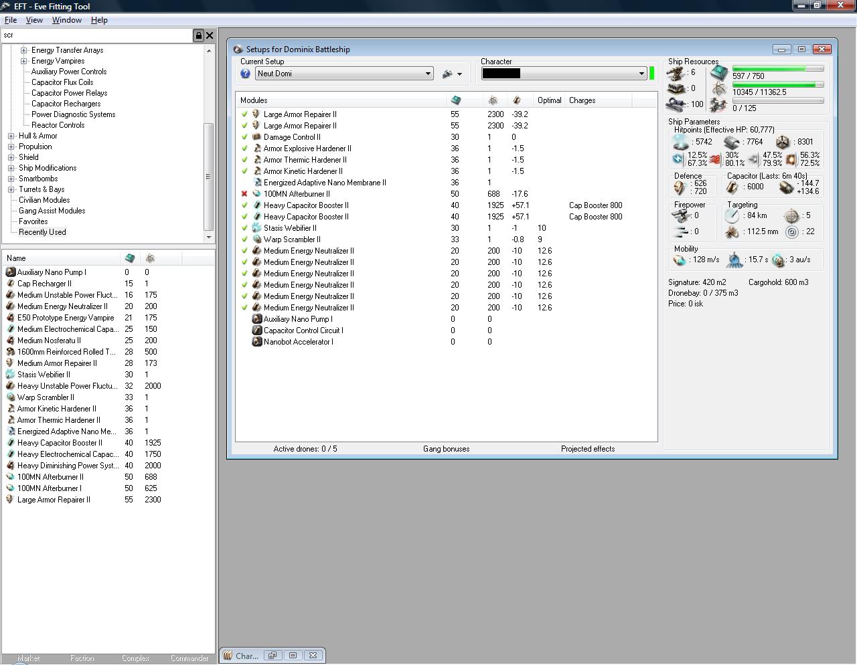Click the capacitor capacity icon showing 6000
The width and height of the screenshot is (857, 665).
[733, 187]
